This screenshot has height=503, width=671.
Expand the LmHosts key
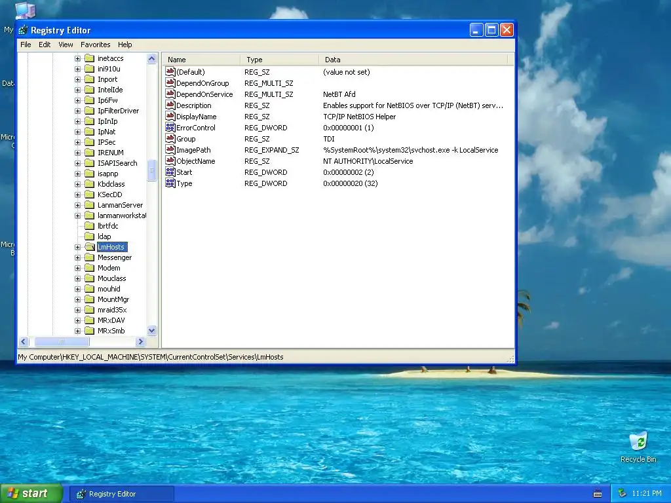coord(77,247)
